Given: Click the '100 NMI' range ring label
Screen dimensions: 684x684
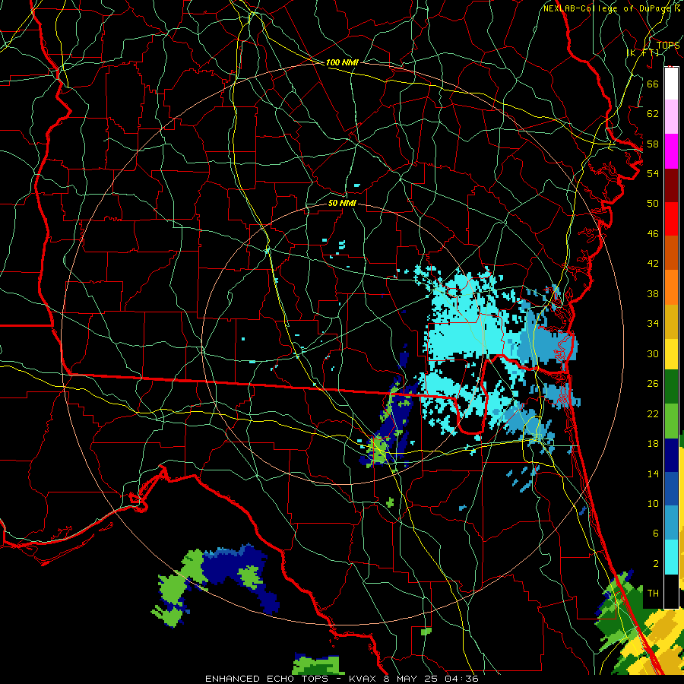Looking at the screenshot, I should [x=342, y=63].
